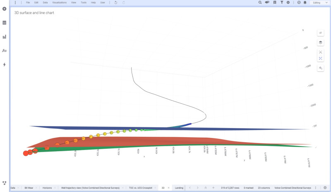Click the '319 of 3,287 rows' status text
This screenshot has height=192, width=331.
pyautogui.click(x=230, y=188)
